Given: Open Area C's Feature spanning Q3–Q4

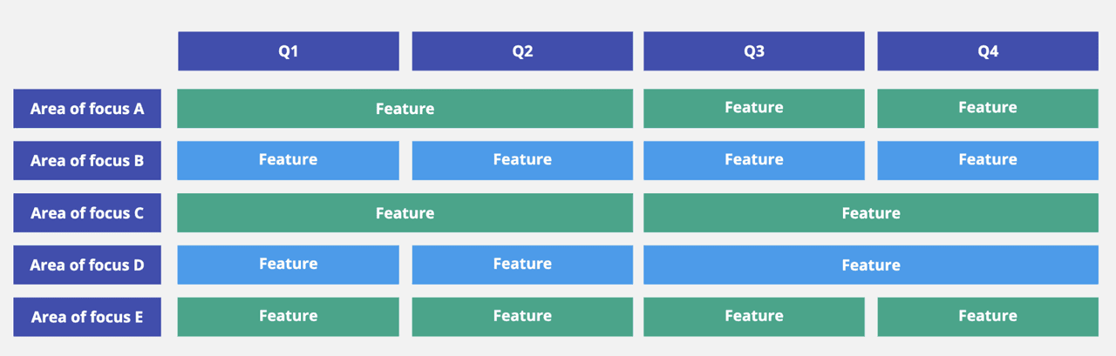Looking at the screenshot, I should [x=871, y=213].
